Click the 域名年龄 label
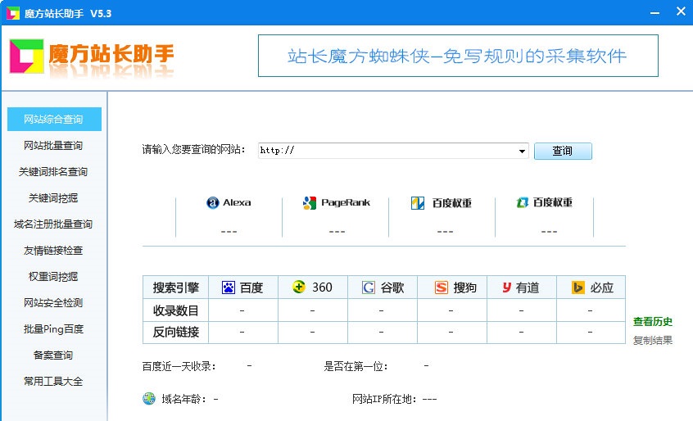Image resolution: width=693 pixels, height=421 pixels. (x=183, y=399)
